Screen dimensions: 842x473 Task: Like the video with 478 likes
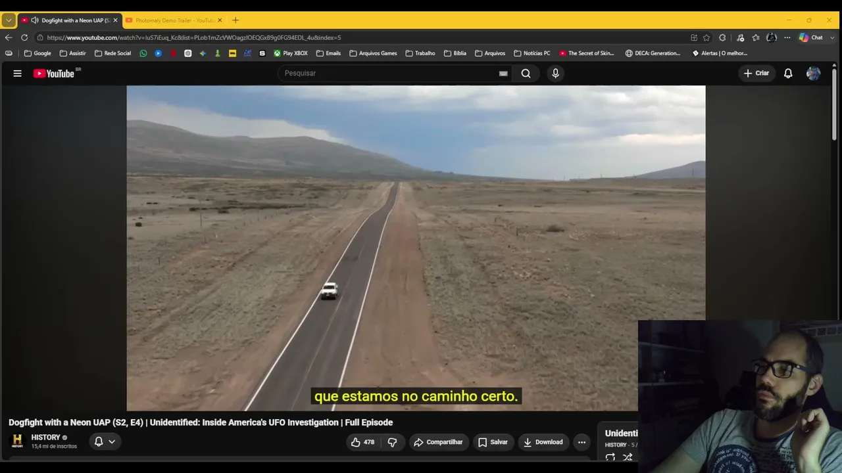362,442
